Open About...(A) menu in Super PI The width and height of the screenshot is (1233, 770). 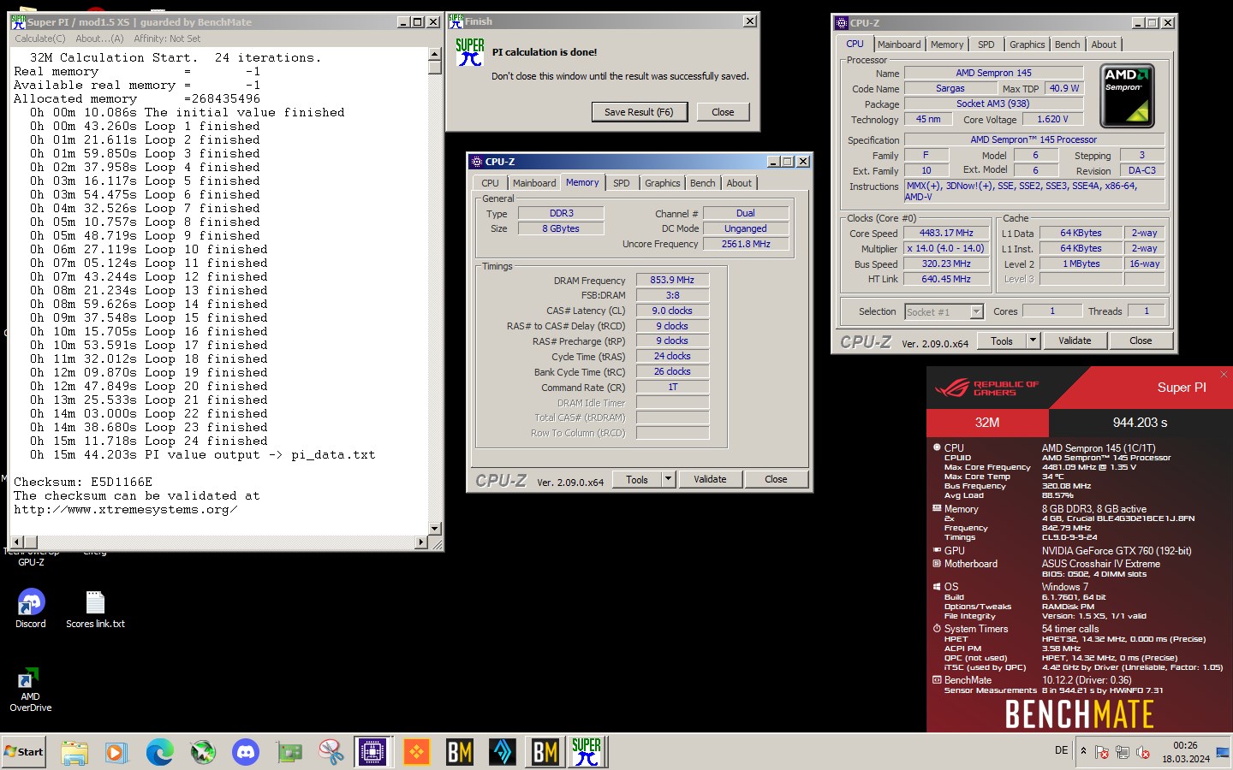point(99,38)
